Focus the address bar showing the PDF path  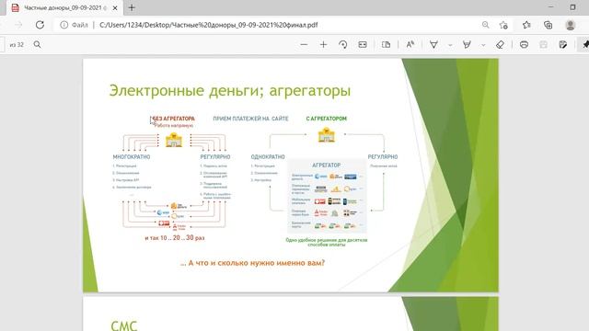(x=209, y=25)
